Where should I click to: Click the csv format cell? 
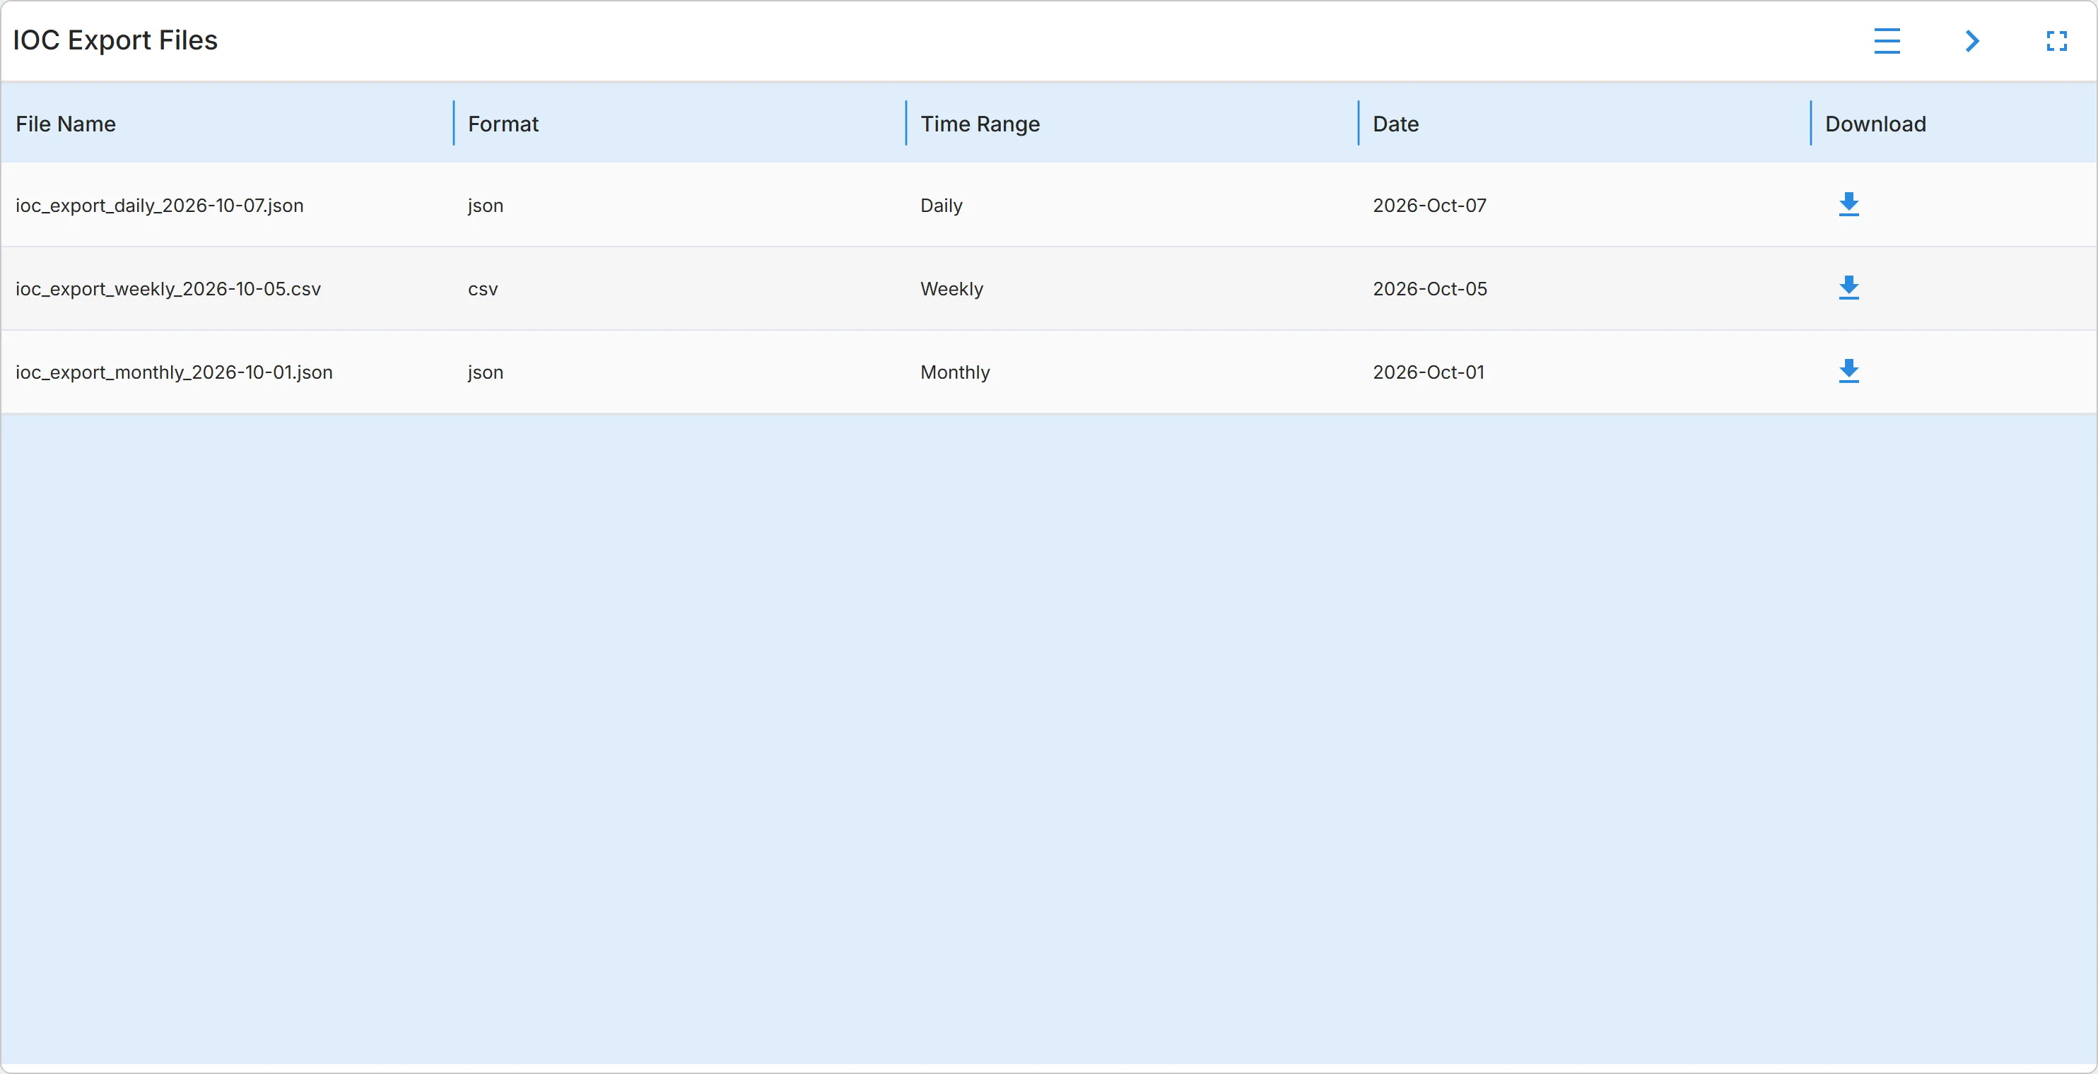483,289
